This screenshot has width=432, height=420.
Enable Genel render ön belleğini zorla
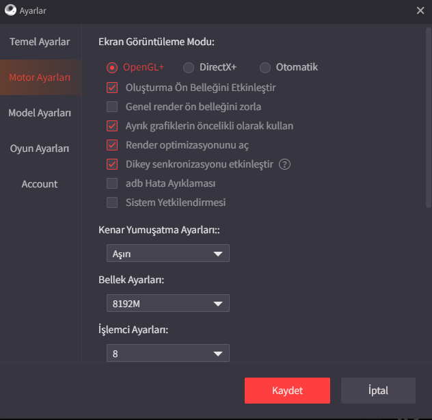click(113, 107)
